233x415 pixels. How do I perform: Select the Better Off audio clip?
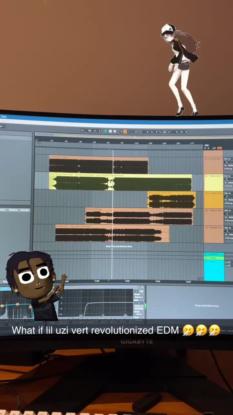tap(139, 217)
